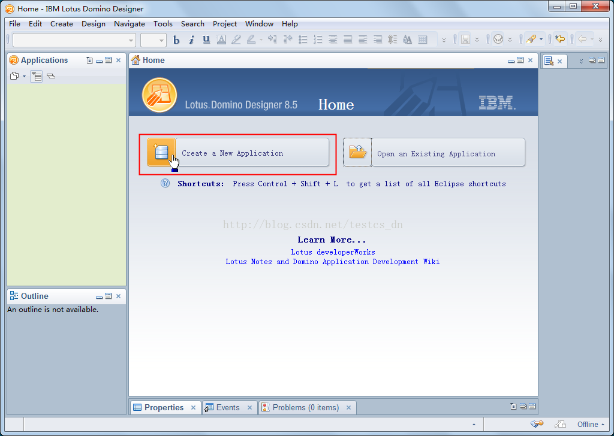Apply numbered list formatting
The image size is (614, 436).
[x=318, y=40]
